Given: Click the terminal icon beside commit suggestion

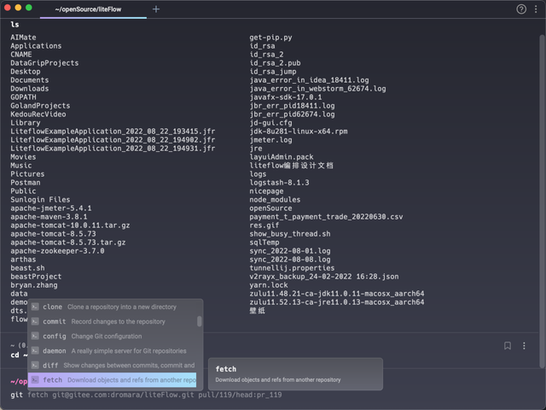Looking at the screenshot, I should (35, 321).
